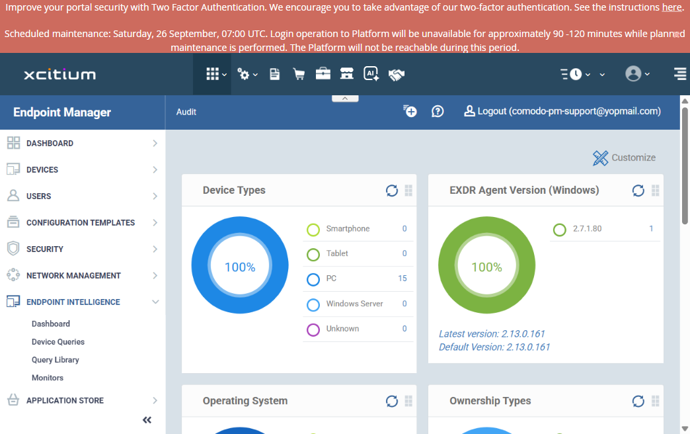
Task: Refresh the Device Types widget
Action: pos(392,191)
